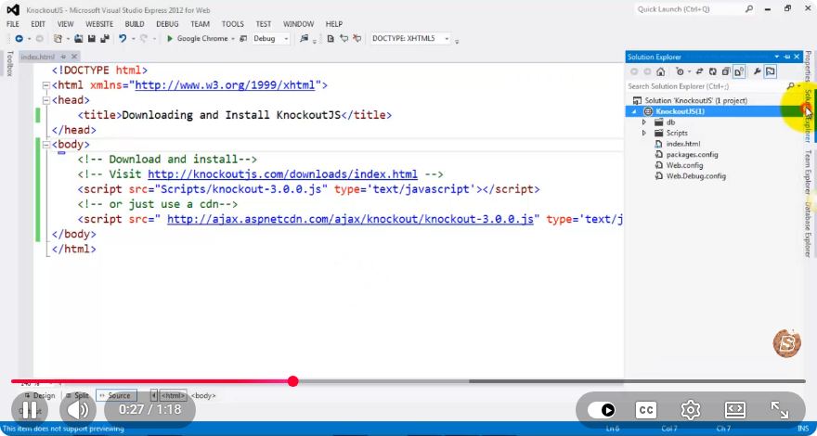Viewport: 817px width, 436px height.
Task: Close the index.html tab
Action: coord(74,57)
